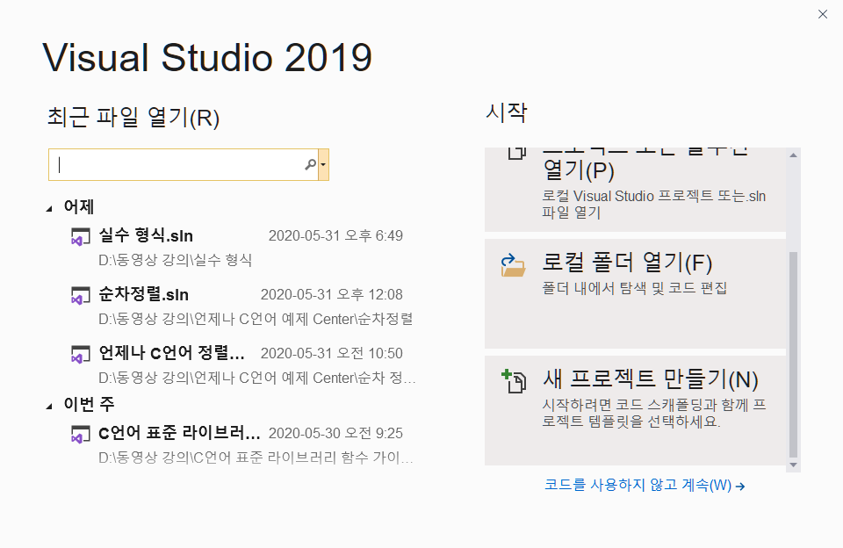Click the timestamp 2020-05-31 오전 10:50
This screenshot has width=843, height=548.
pyautogui.click(x=332, y=353)
